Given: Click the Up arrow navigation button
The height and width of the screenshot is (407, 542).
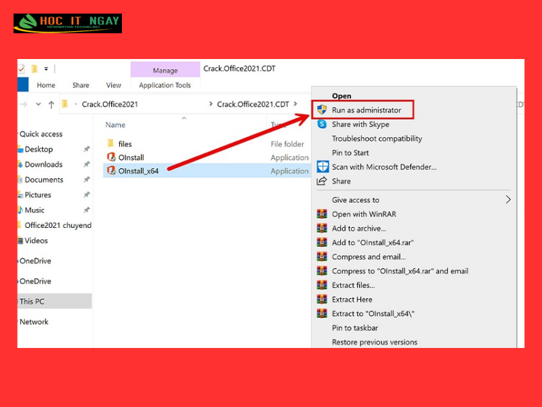Looking at the screenshot, I should (51, 104).
